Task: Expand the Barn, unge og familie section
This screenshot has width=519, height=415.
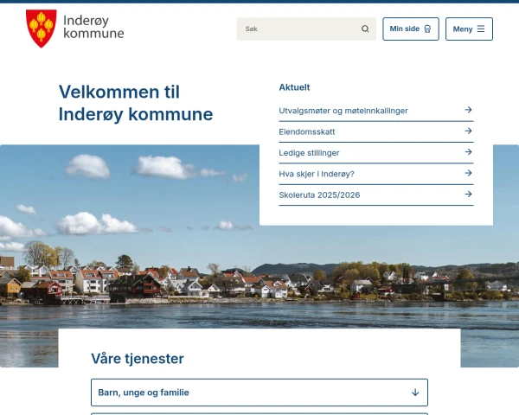Action: 259,393
